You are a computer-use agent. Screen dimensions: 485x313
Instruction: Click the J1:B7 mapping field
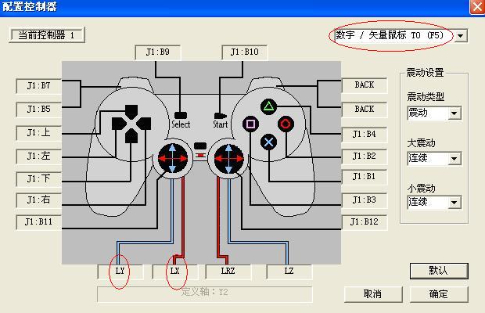tap(38, 85)
